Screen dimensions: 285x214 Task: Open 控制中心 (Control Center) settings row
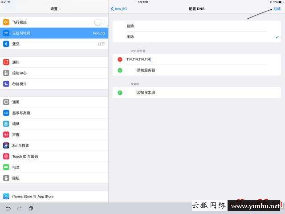54,73
